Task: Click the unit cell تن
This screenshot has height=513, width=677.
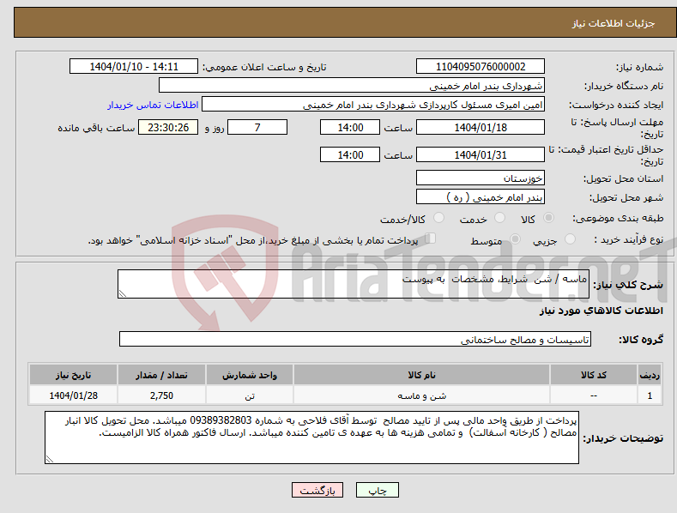Action: [250, 395]
